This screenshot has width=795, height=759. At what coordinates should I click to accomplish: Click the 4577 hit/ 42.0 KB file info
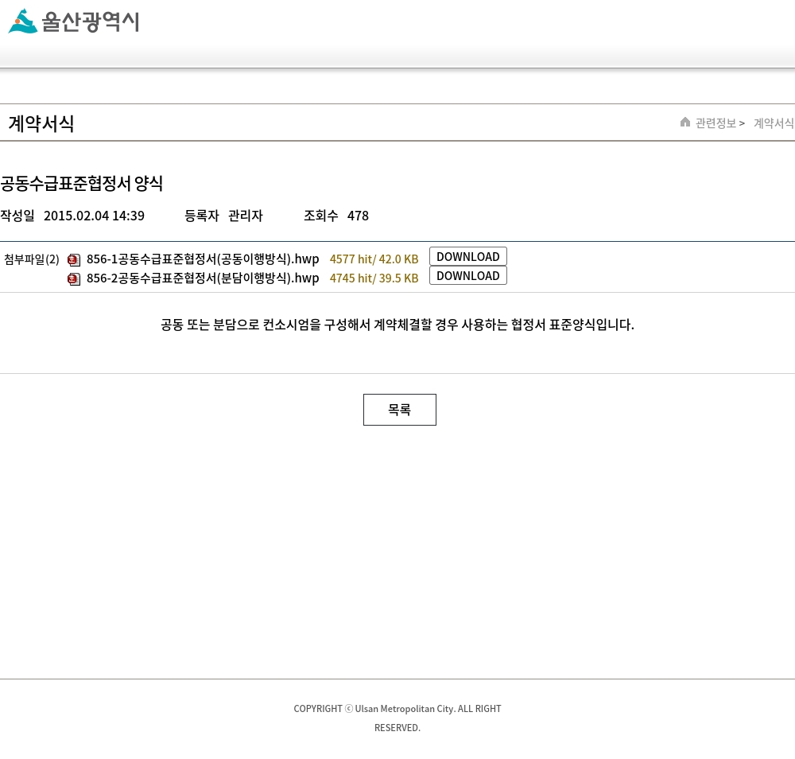(374, 259)
